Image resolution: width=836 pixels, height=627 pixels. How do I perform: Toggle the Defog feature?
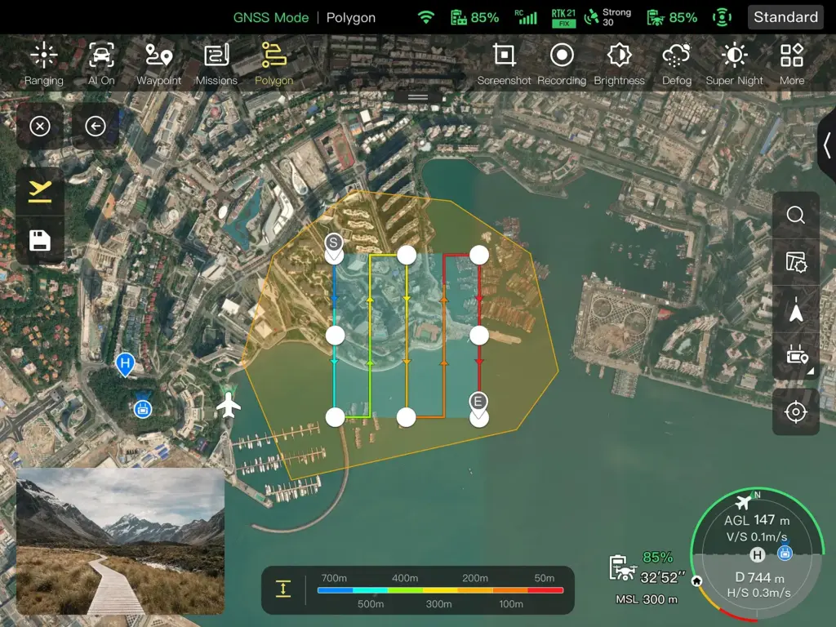676,64
